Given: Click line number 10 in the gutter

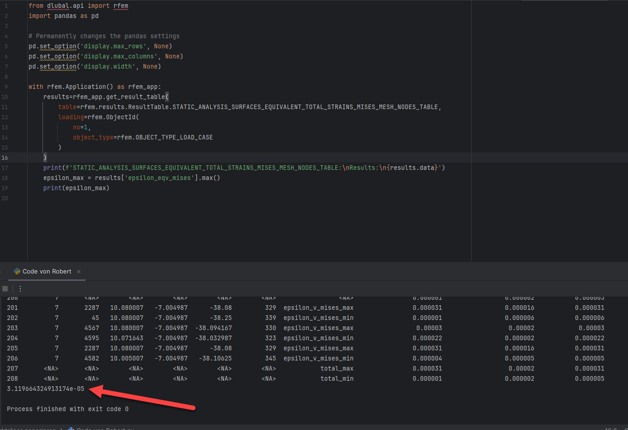Looking at the screenshot, I should pos(5,97).
